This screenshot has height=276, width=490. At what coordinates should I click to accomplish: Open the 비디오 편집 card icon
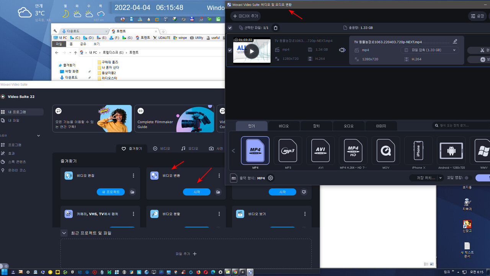(x=69, y=176)
